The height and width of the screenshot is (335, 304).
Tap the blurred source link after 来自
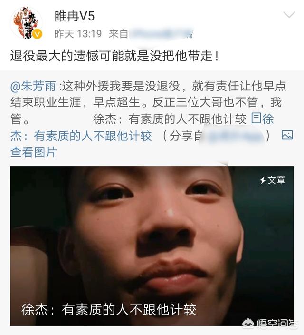(161, 34)
